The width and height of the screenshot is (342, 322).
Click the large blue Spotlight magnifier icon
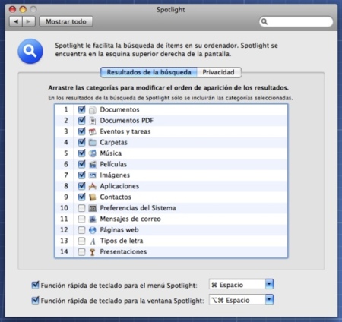pyautogui.click(x=30, y=51)
